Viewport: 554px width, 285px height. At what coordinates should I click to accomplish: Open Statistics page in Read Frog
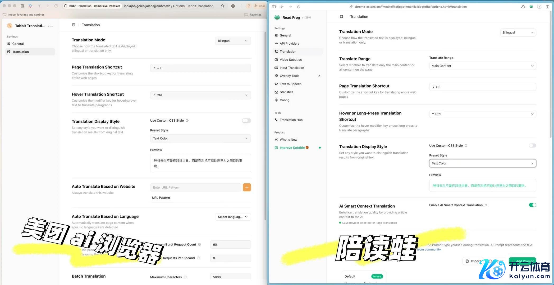[x=286, y=92]
